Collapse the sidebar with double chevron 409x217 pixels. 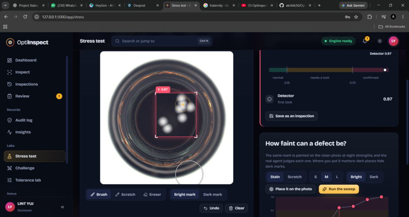[62, 207]
